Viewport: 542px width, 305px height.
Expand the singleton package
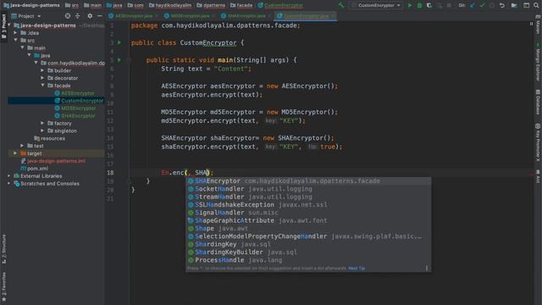(43, 130)
